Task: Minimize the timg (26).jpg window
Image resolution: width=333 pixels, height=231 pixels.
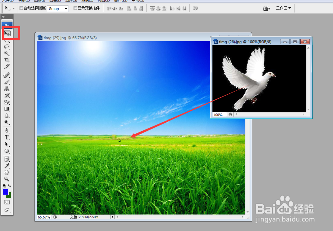Action: (x=285, y=42)
